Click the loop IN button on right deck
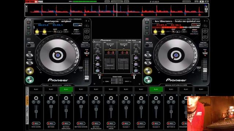 tap(155, 32)
